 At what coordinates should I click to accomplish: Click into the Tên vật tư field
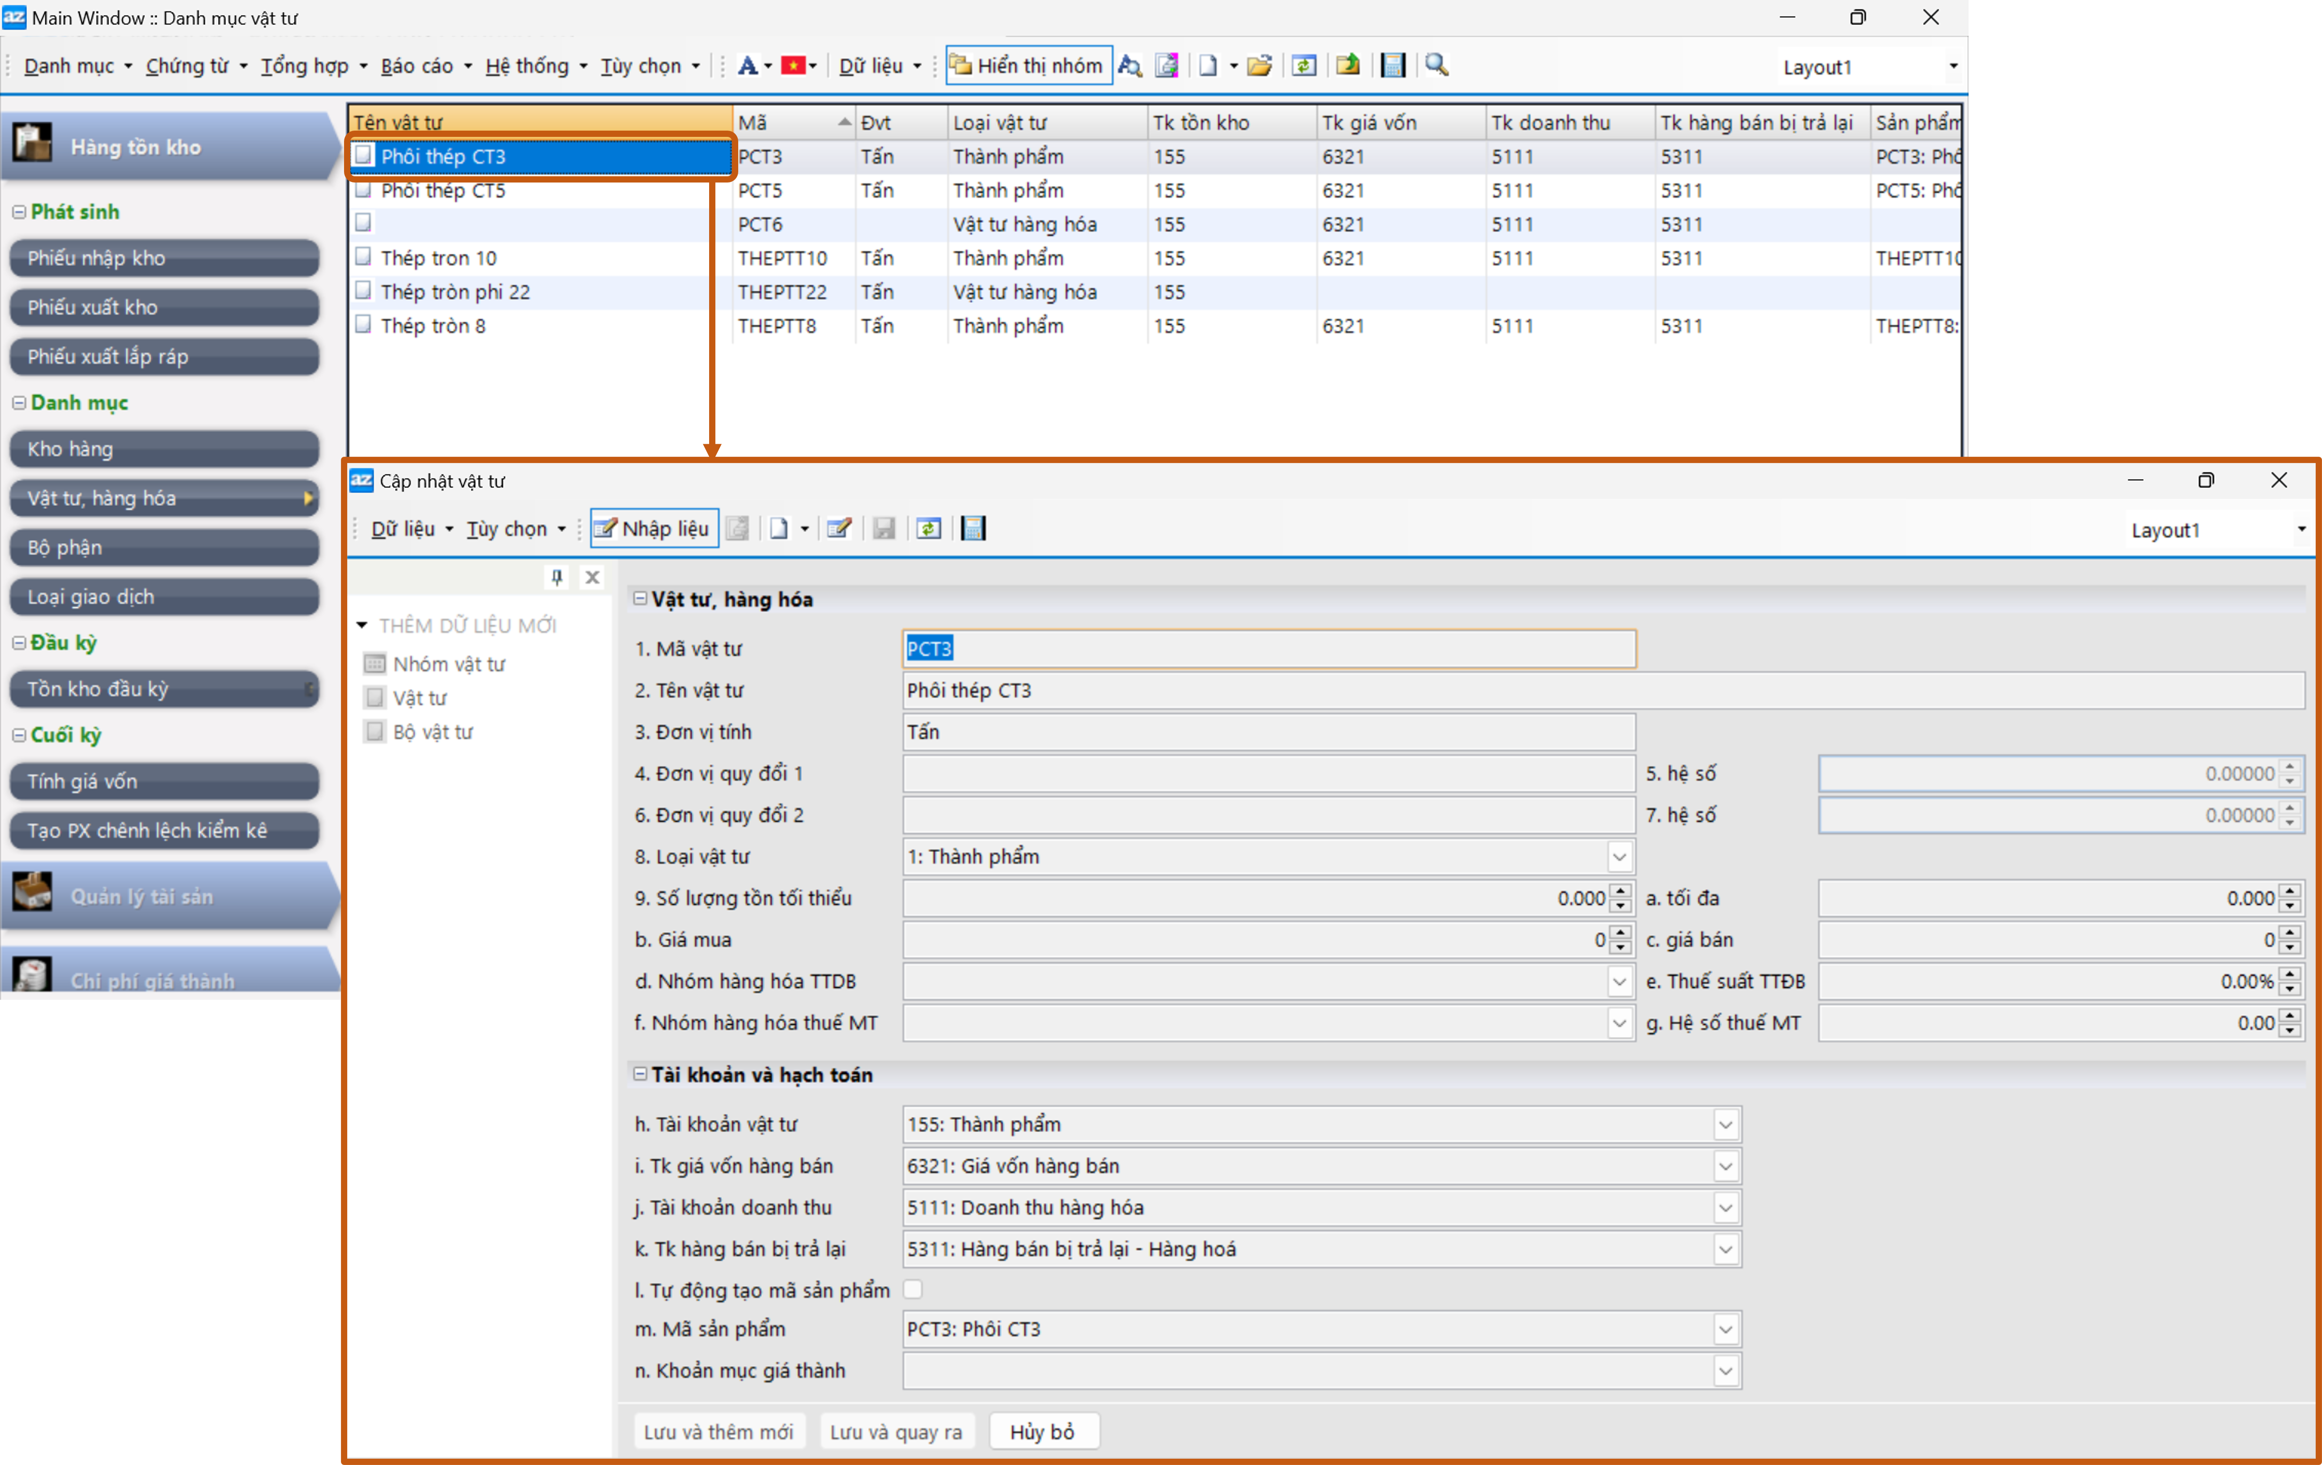(1601, 691)
